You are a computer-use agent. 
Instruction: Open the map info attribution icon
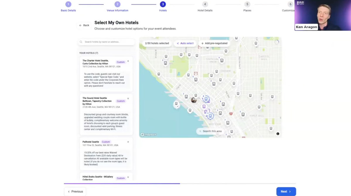coord(278,134)
